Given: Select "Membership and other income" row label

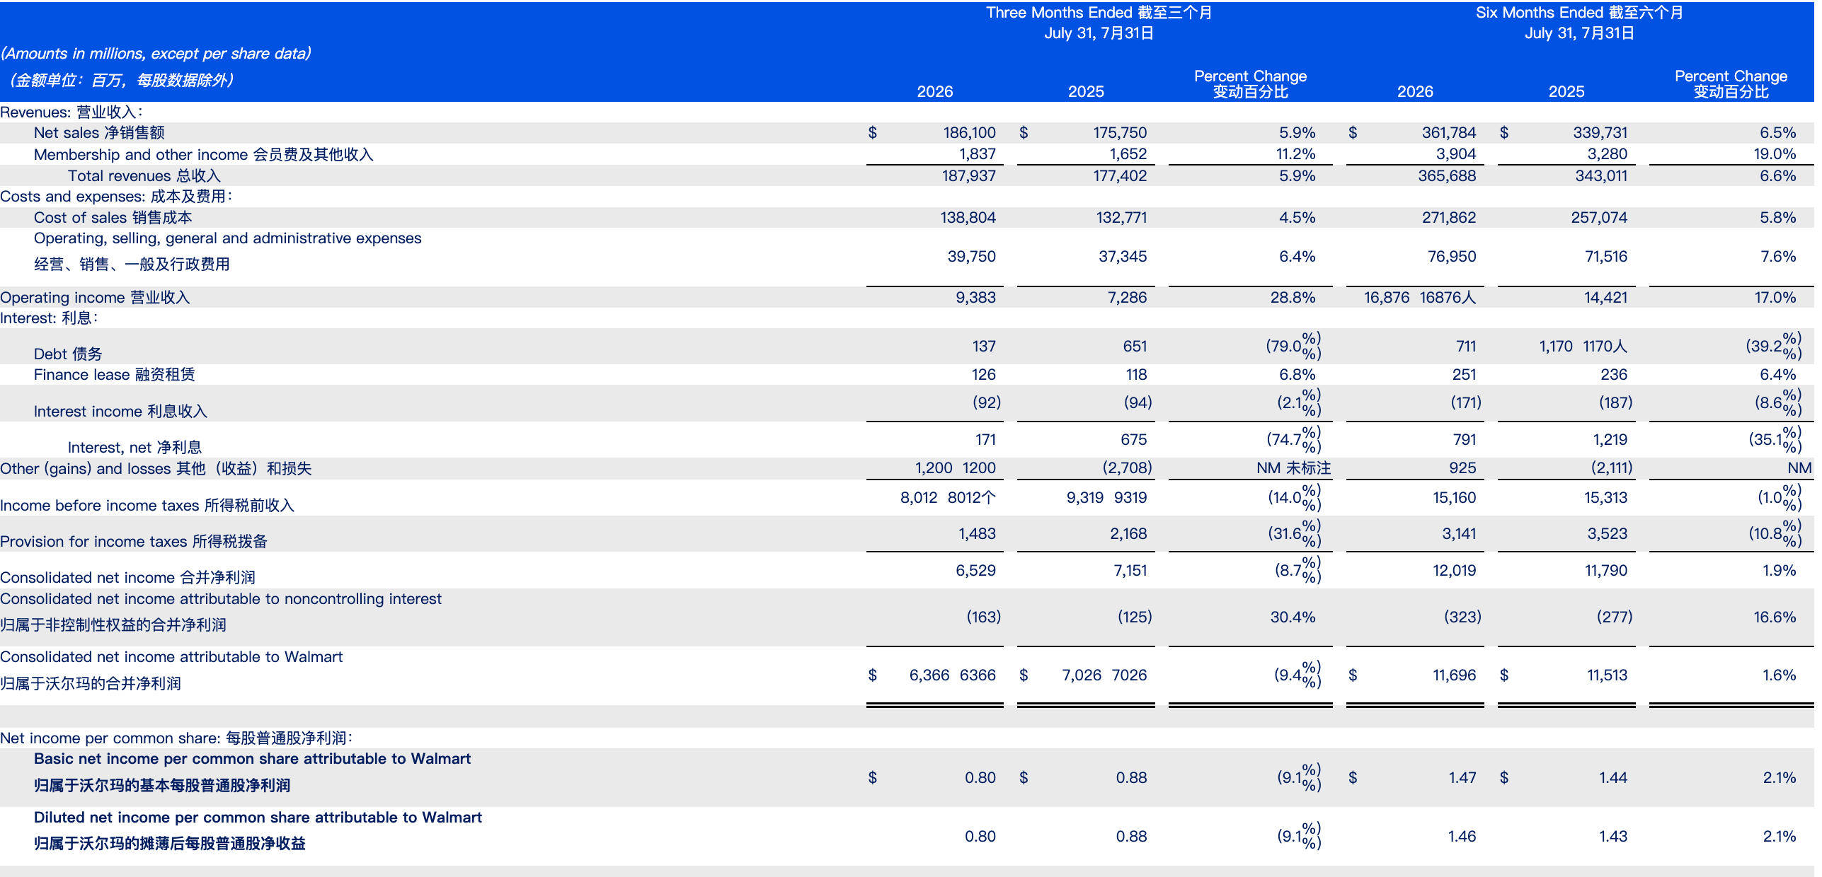Looking at the screenshot, I should pos(203,154).
